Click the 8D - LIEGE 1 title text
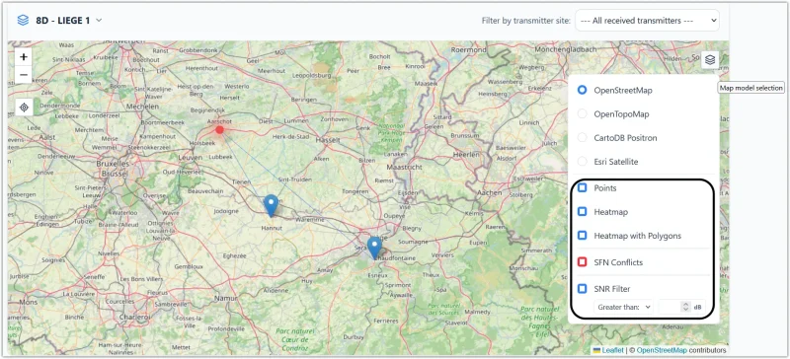 click(63, 21)
